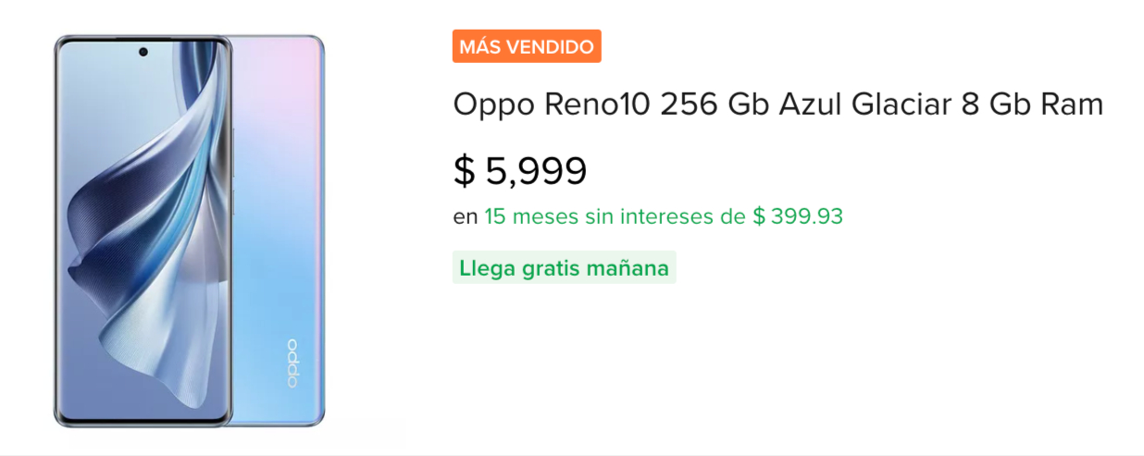
Task: Open the phone front view product image
Action: click(142, 231)
